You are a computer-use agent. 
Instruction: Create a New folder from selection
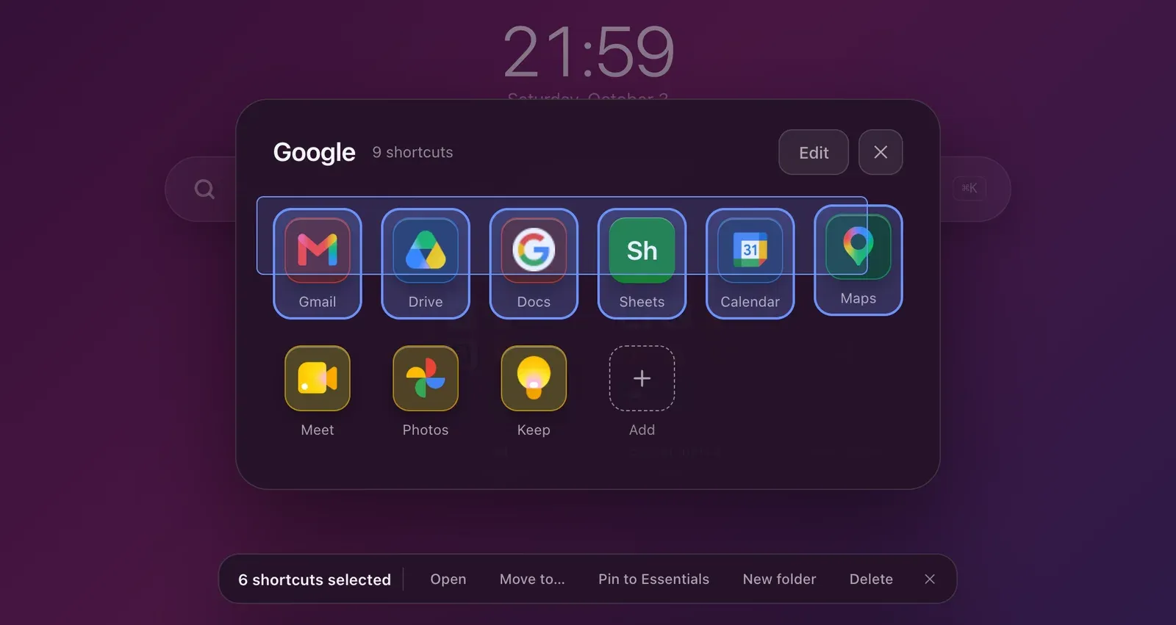779,579
